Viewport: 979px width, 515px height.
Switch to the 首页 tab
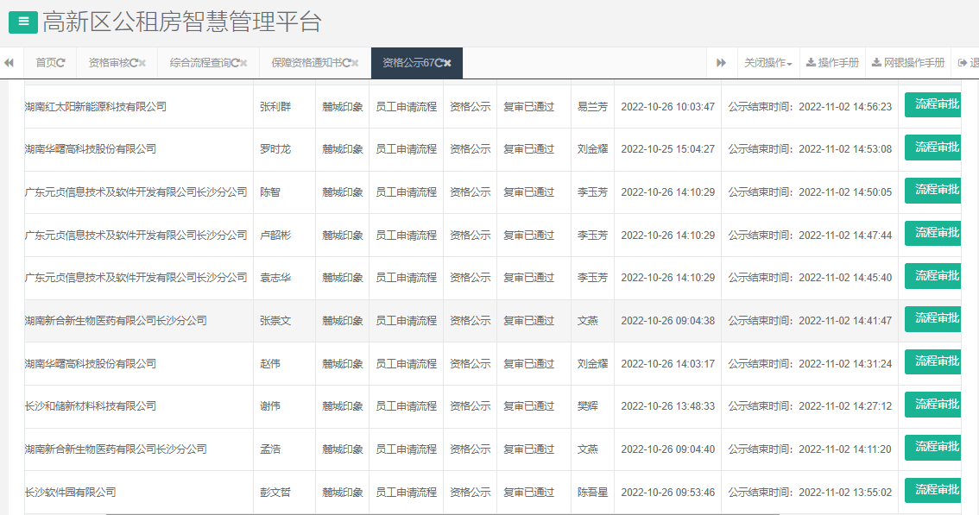47,62
